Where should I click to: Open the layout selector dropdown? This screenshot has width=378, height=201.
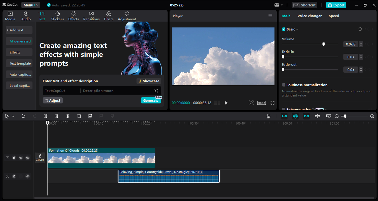point(278,5)
